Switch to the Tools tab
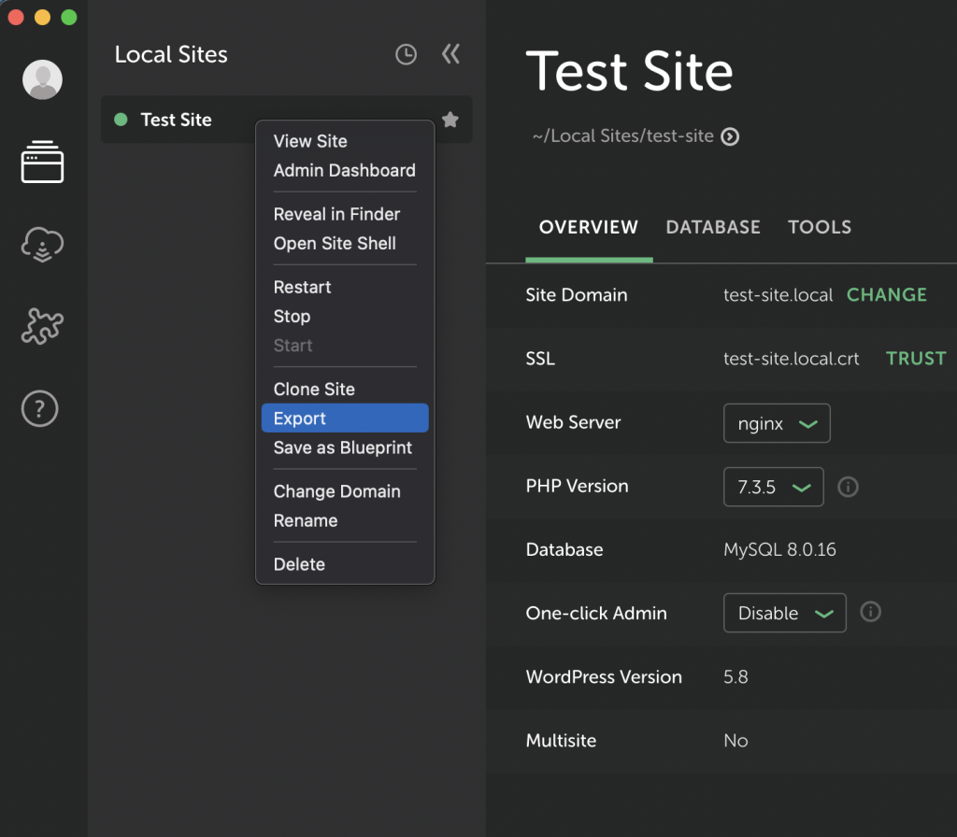The image size is (957, 837). point(820,227)
